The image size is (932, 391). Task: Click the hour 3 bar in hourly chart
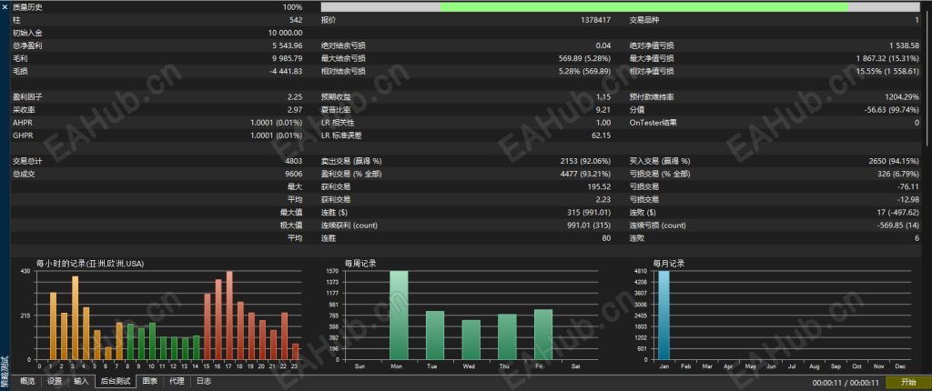pyautogui.click(x=75, y=318)
